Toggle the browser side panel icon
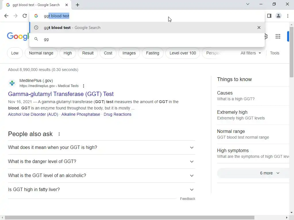The height and width of the screenshot is (220, 294). (x=269, y=16)
